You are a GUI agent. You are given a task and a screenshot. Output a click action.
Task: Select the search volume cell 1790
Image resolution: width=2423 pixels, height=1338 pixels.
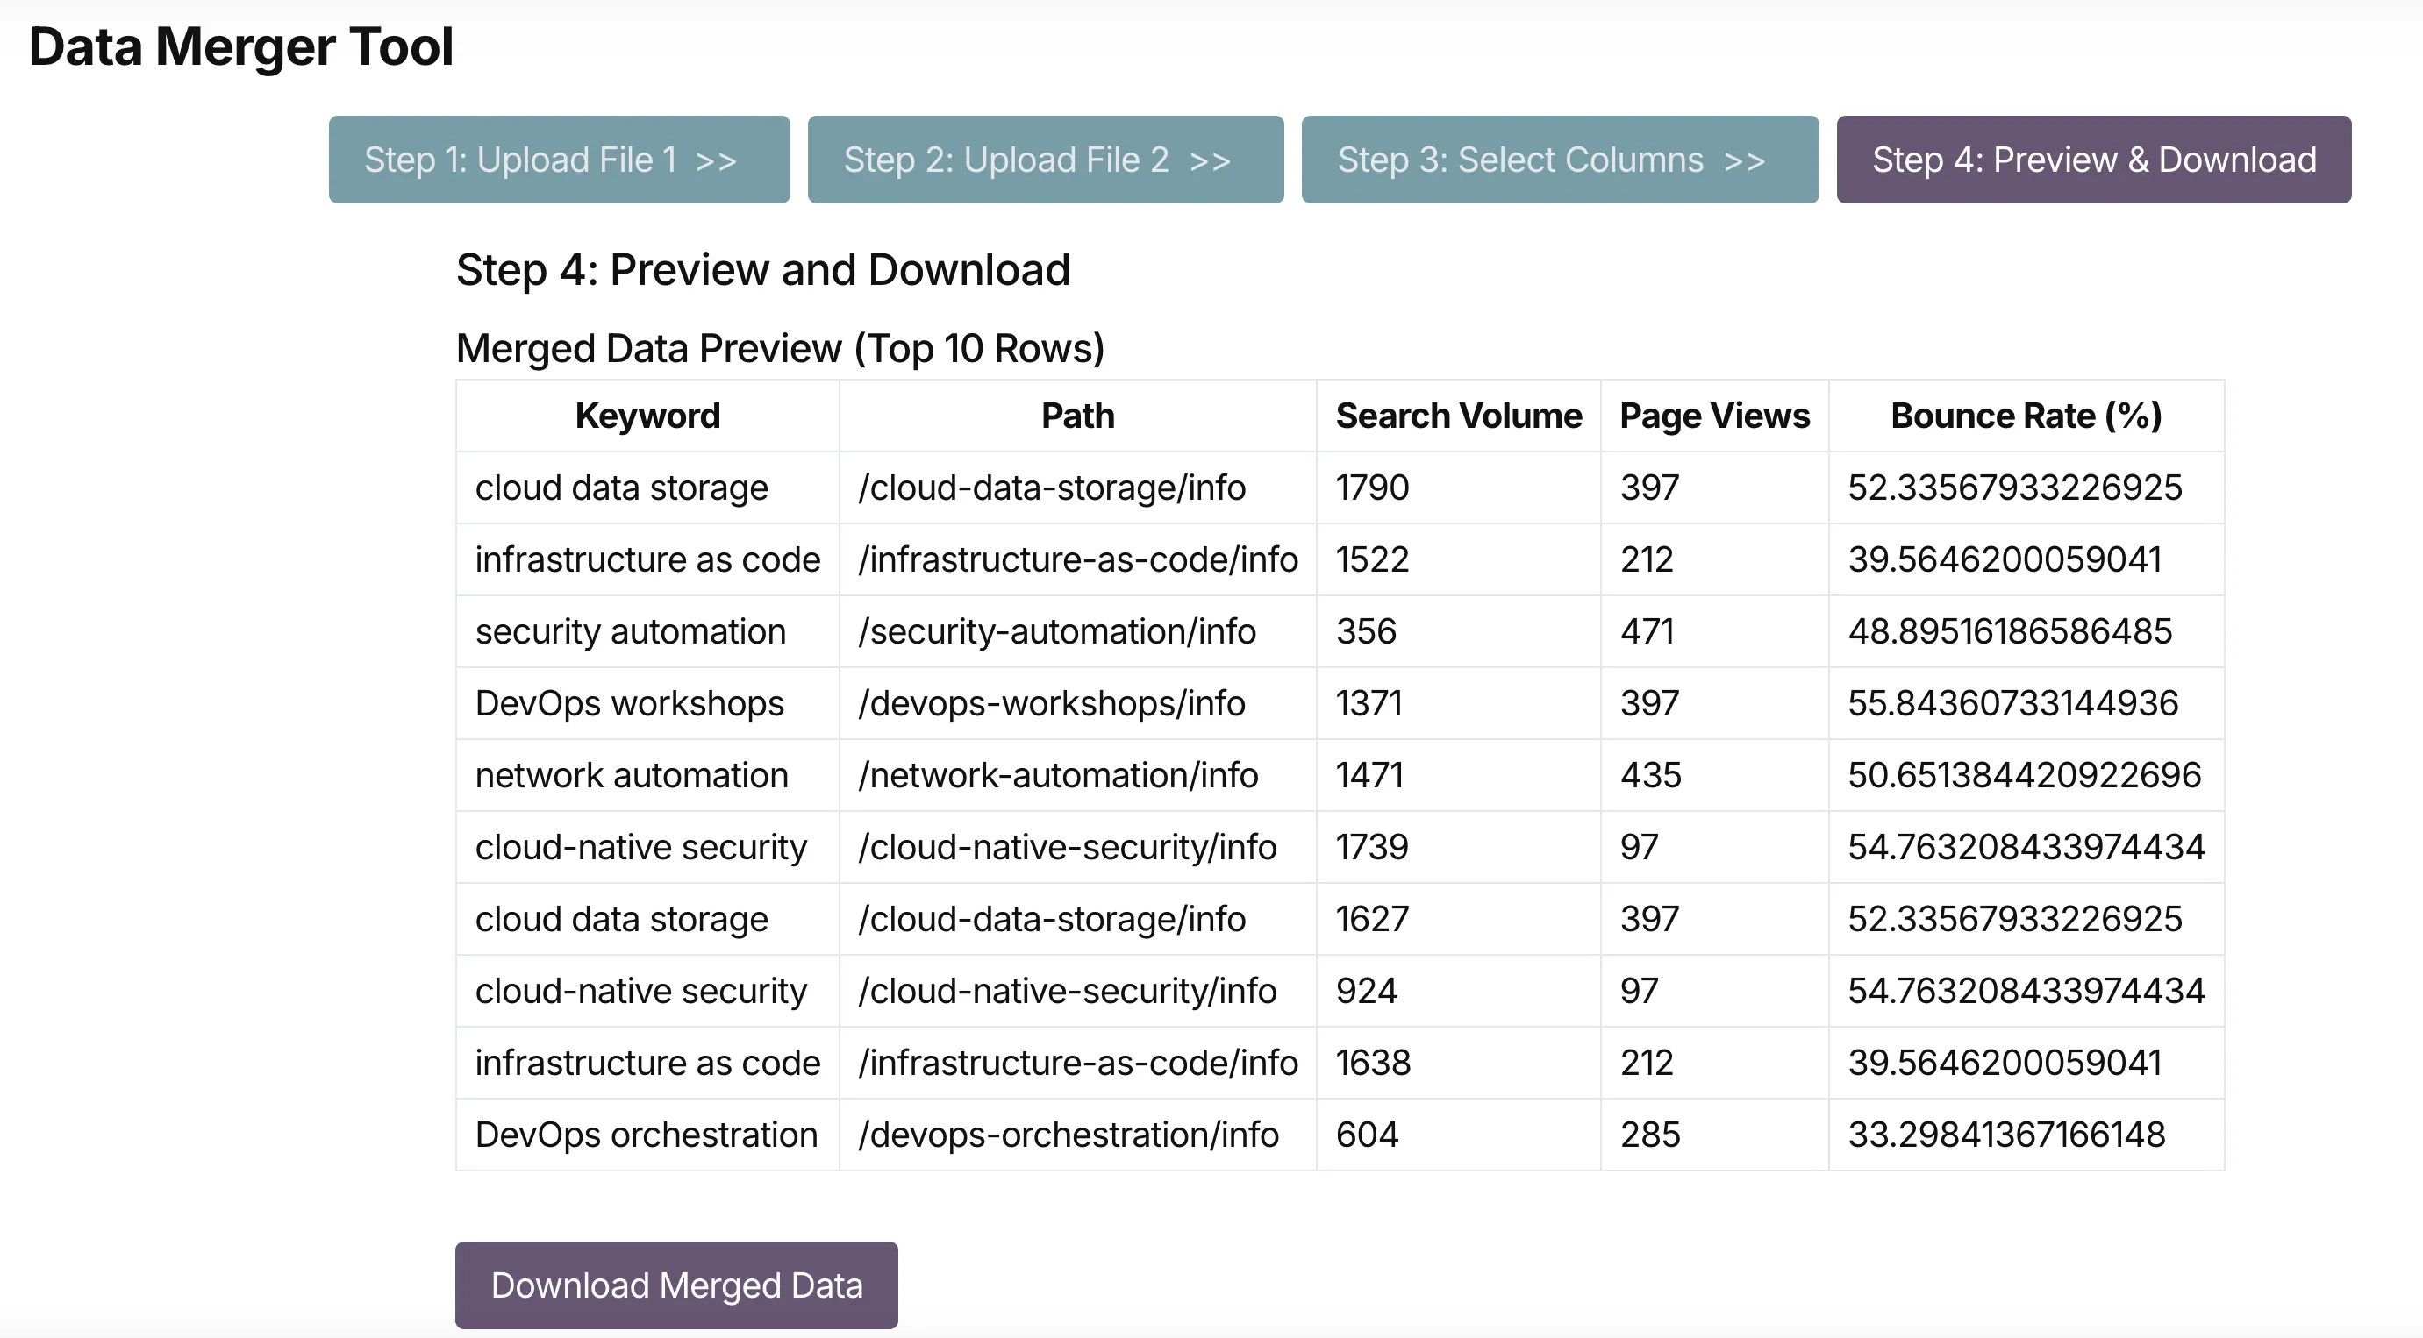pos(1459,488)
